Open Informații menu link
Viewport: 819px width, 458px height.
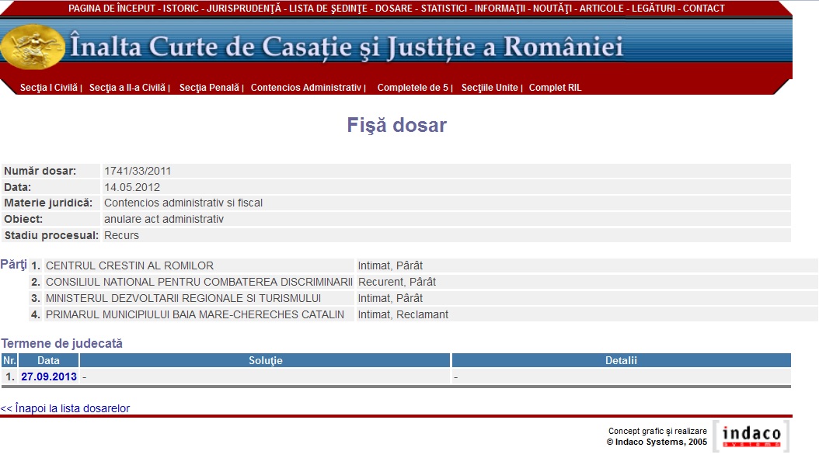click(500, 9)
